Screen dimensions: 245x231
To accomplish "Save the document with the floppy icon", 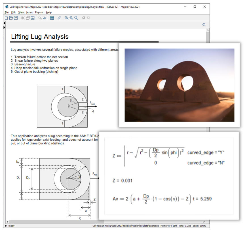I will coord(16,18).
